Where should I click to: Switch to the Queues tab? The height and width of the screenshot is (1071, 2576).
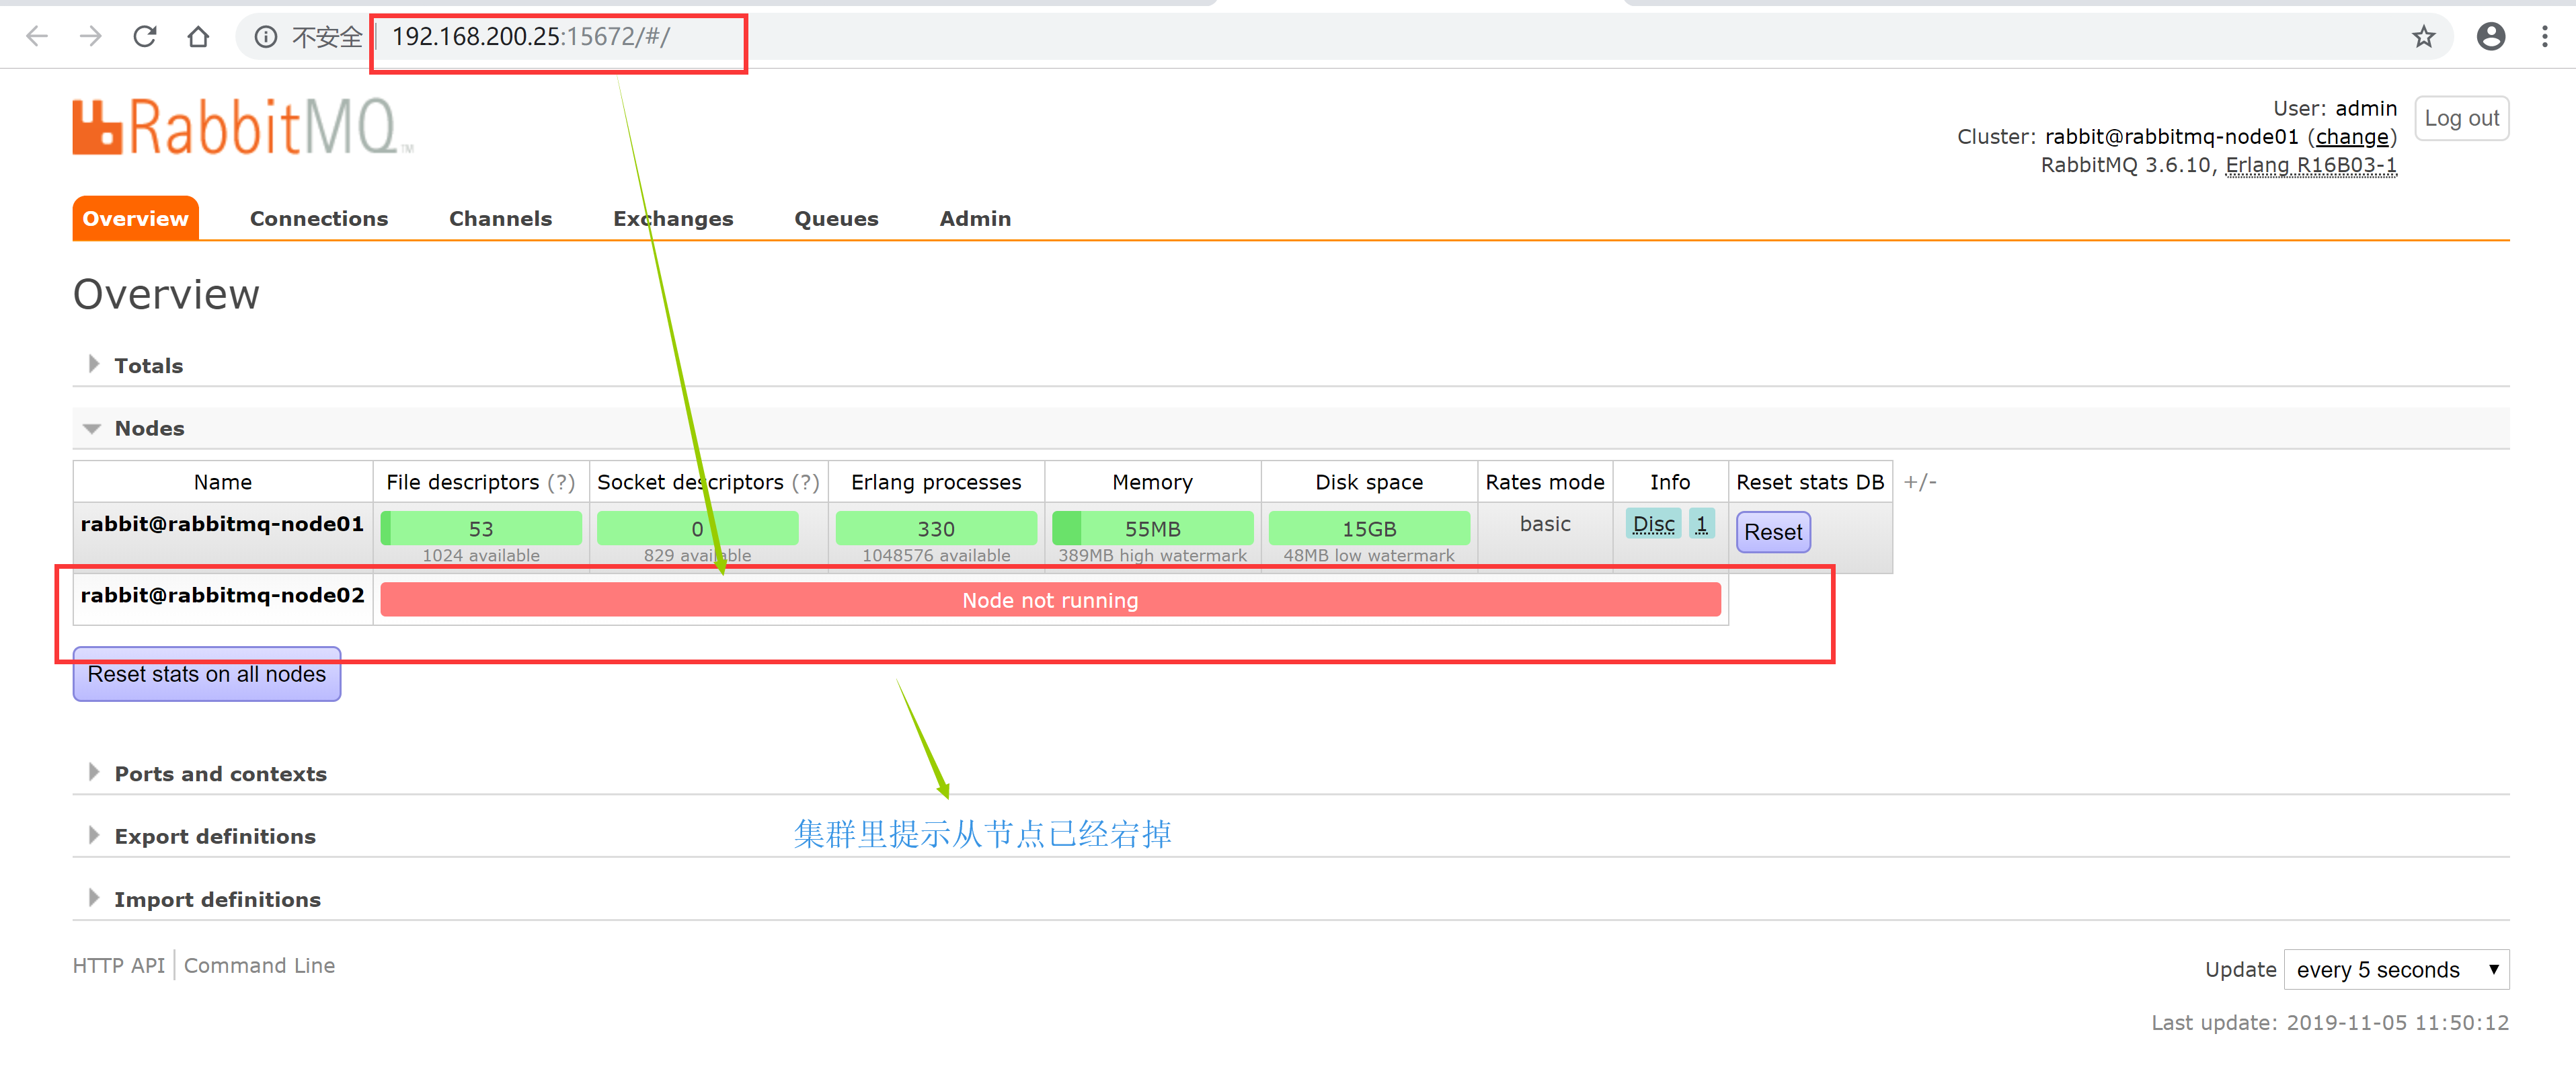pos(836,218)
